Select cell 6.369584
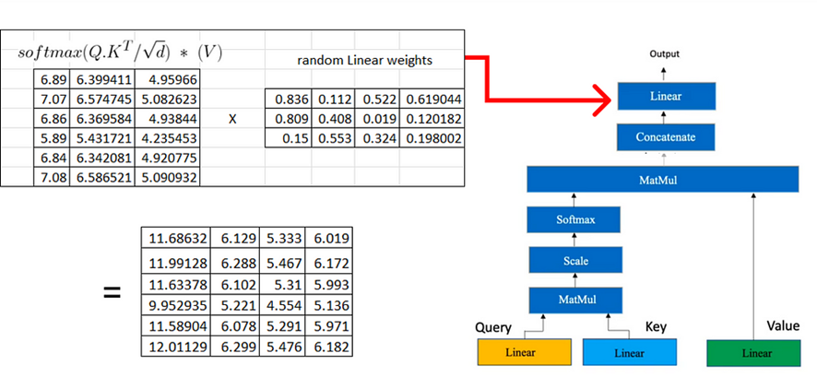 pos(101,119)
